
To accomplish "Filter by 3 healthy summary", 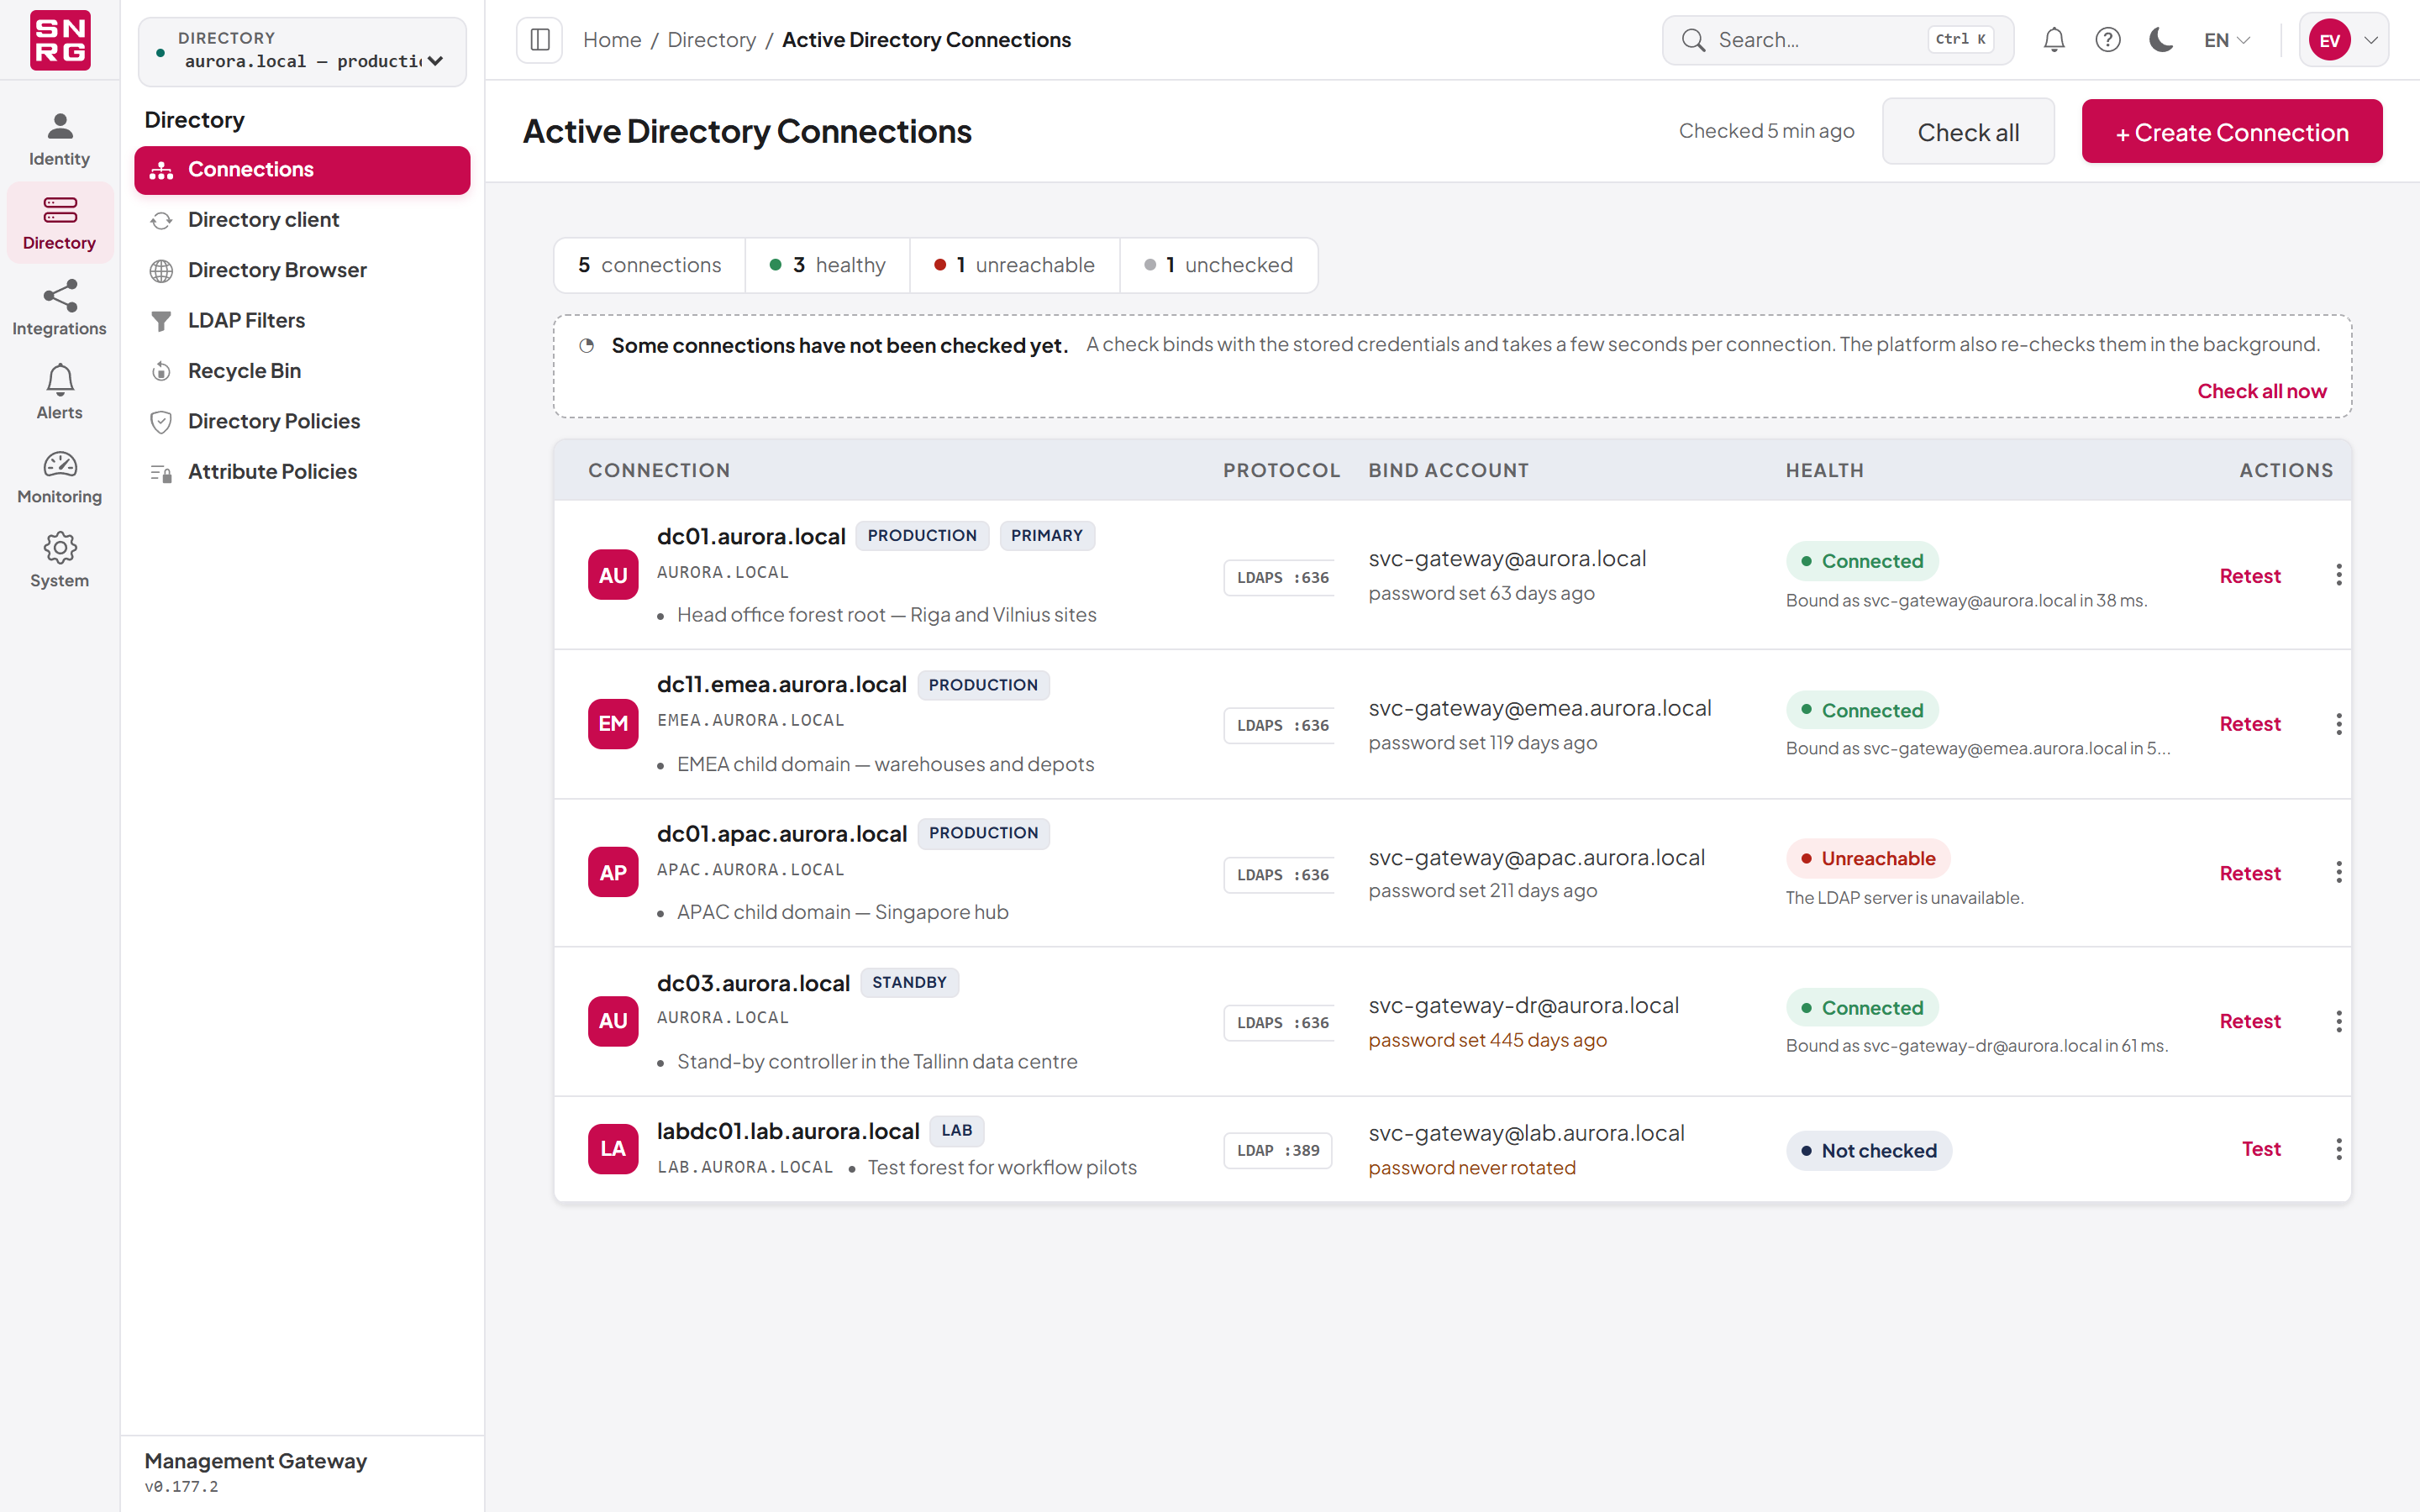I will [828, 265].
